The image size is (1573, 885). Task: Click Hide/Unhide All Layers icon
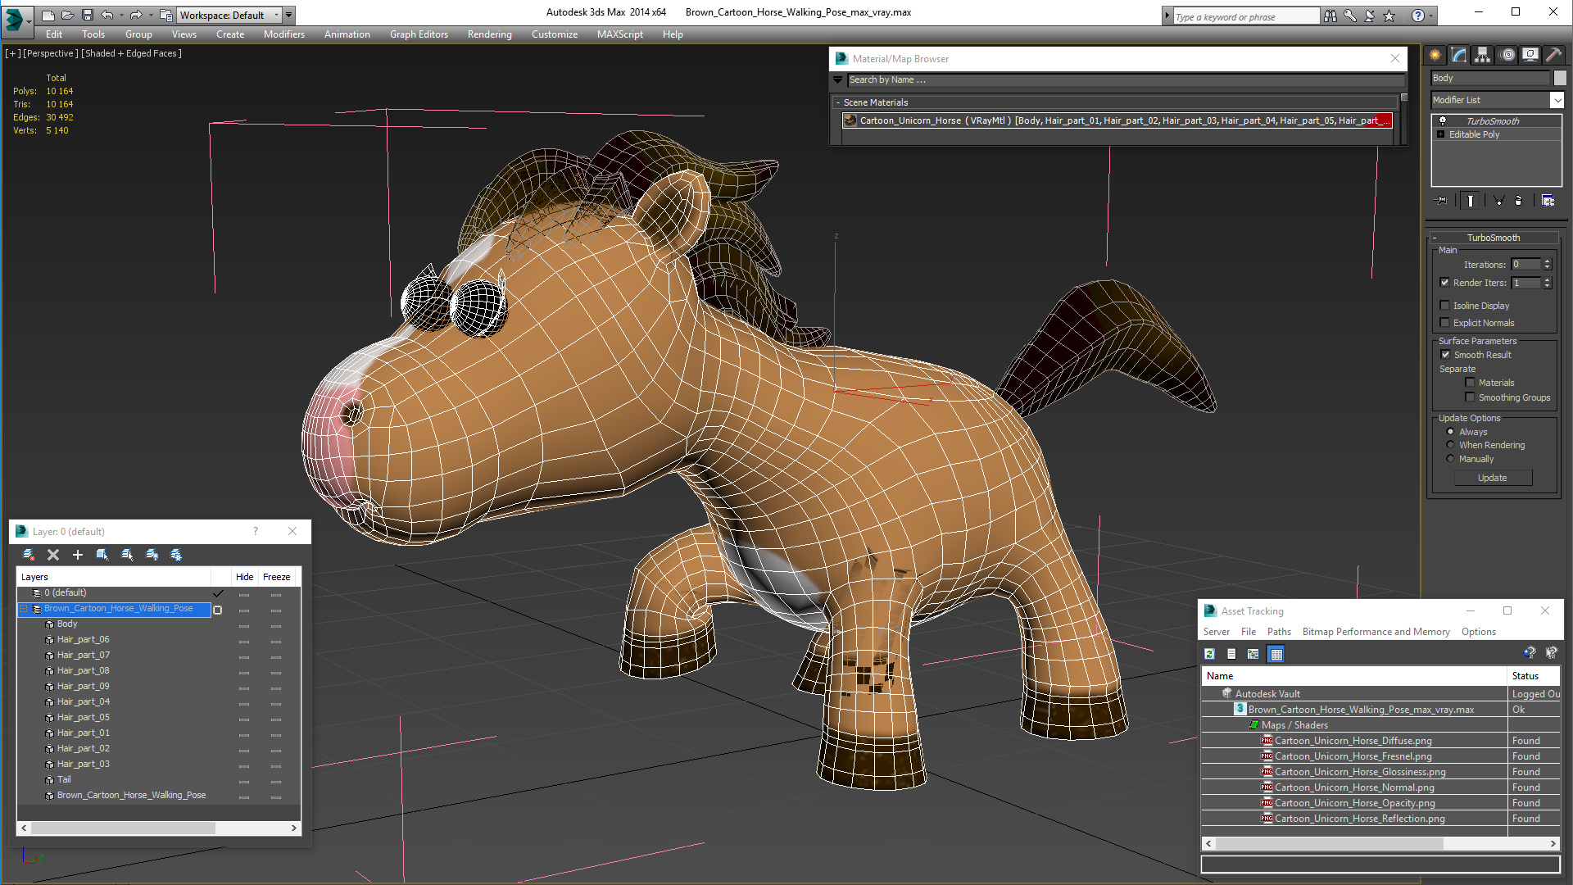pos(152,555)
